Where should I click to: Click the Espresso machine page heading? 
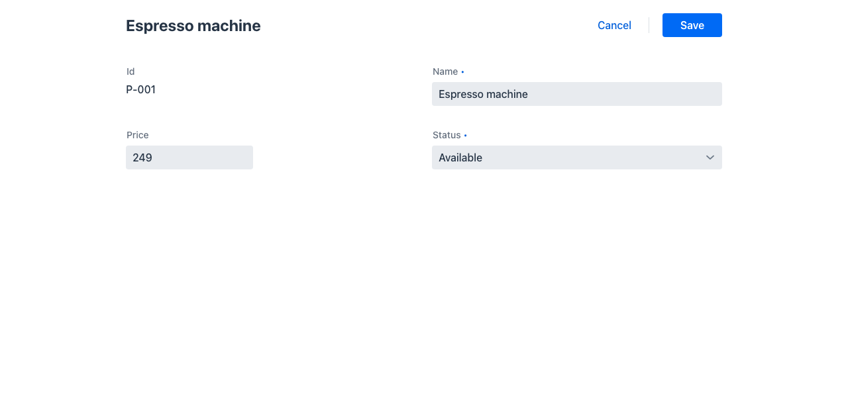click(193, 26)
